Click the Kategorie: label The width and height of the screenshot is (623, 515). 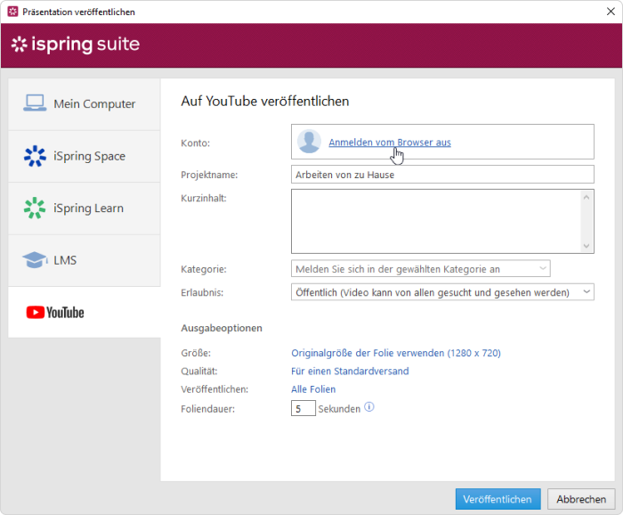click(x=204, y=269)
